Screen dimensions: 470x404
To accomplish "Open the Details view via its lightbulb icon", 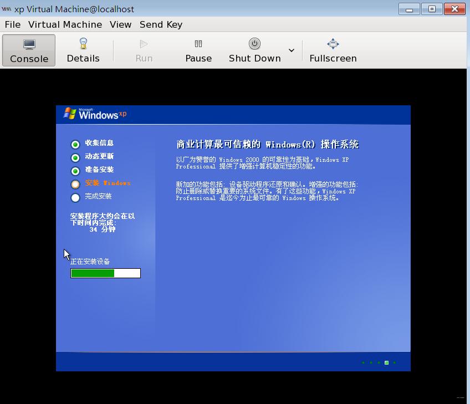I will coord(83,43).
